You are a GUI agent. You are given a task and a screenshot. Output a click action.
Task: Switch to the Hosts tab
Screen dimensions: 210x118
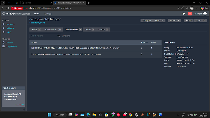[x=36, y=29]
